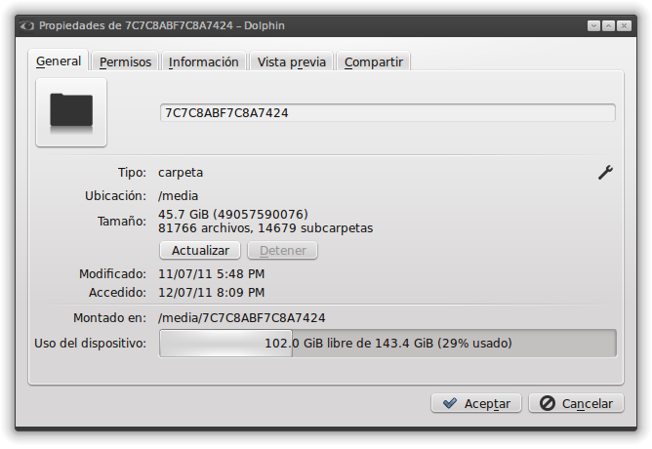Click the window title 'Propiedades de 7C7C8ABF7C8A7424 – Dolphin'
This screenshot has height=449, width=652.
[x=162, y=25]
